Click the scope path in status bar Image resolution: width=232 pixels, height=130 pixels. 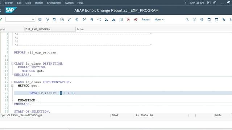pos(21,115)
